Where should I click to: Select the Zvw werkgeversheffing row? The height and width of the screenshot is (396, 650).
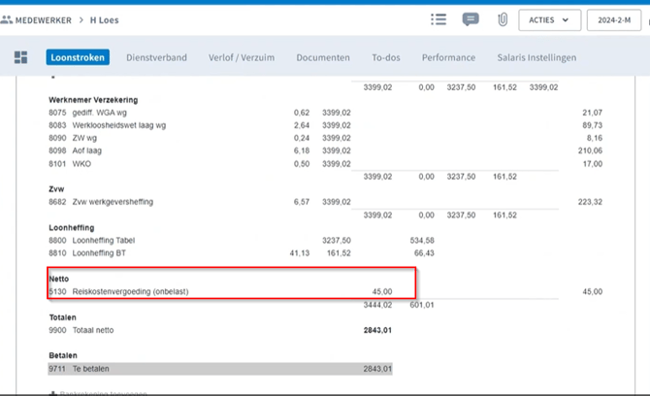coord(113,202)
